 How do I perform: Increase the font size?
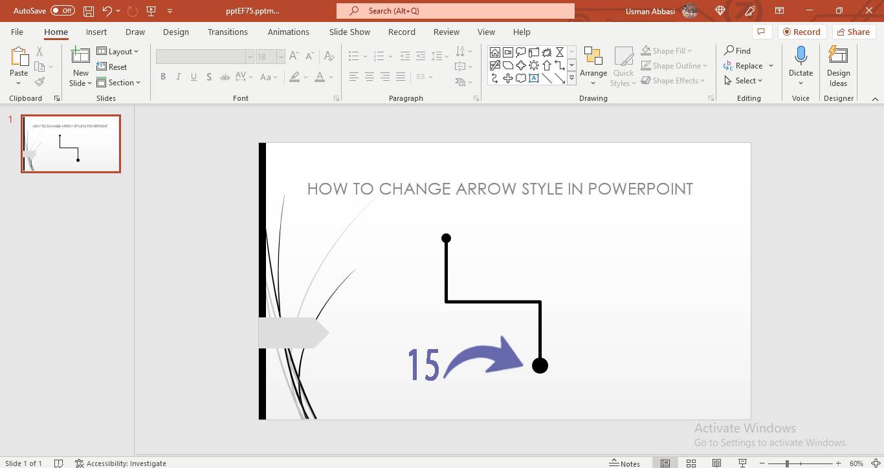pos(294,56)
